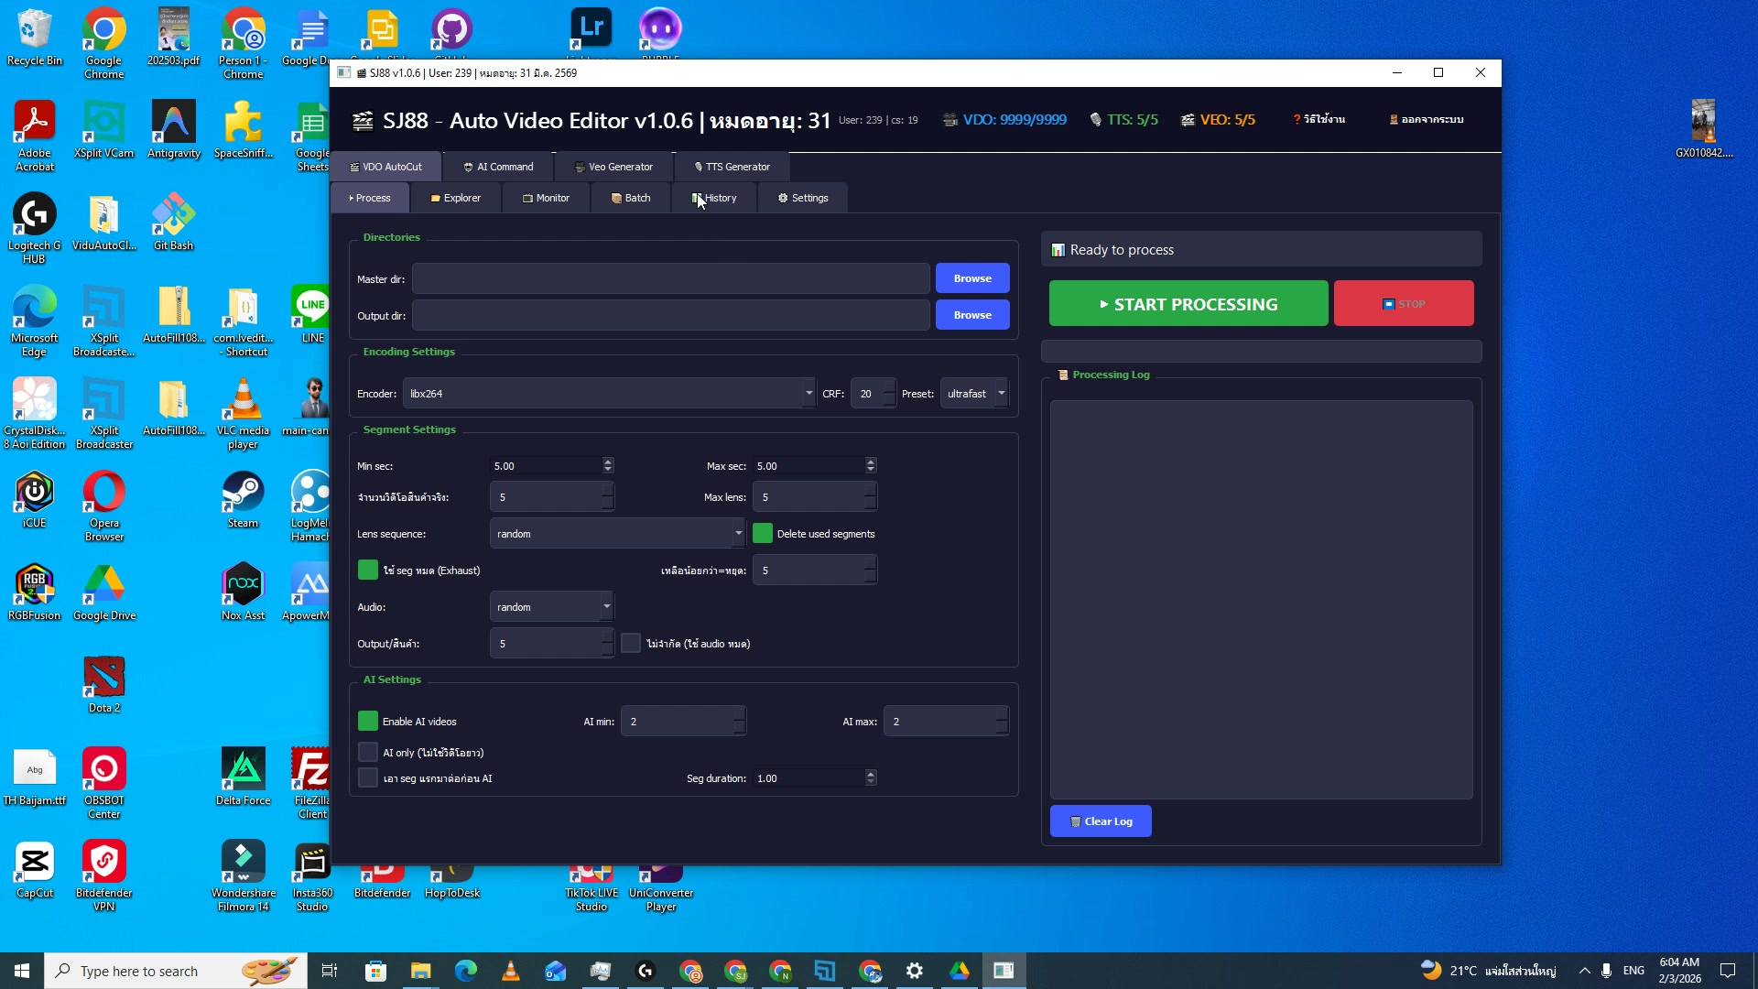Switch to the Veo Generator tab
This screenshot has height=989, width=1758.
click(613, 166)
